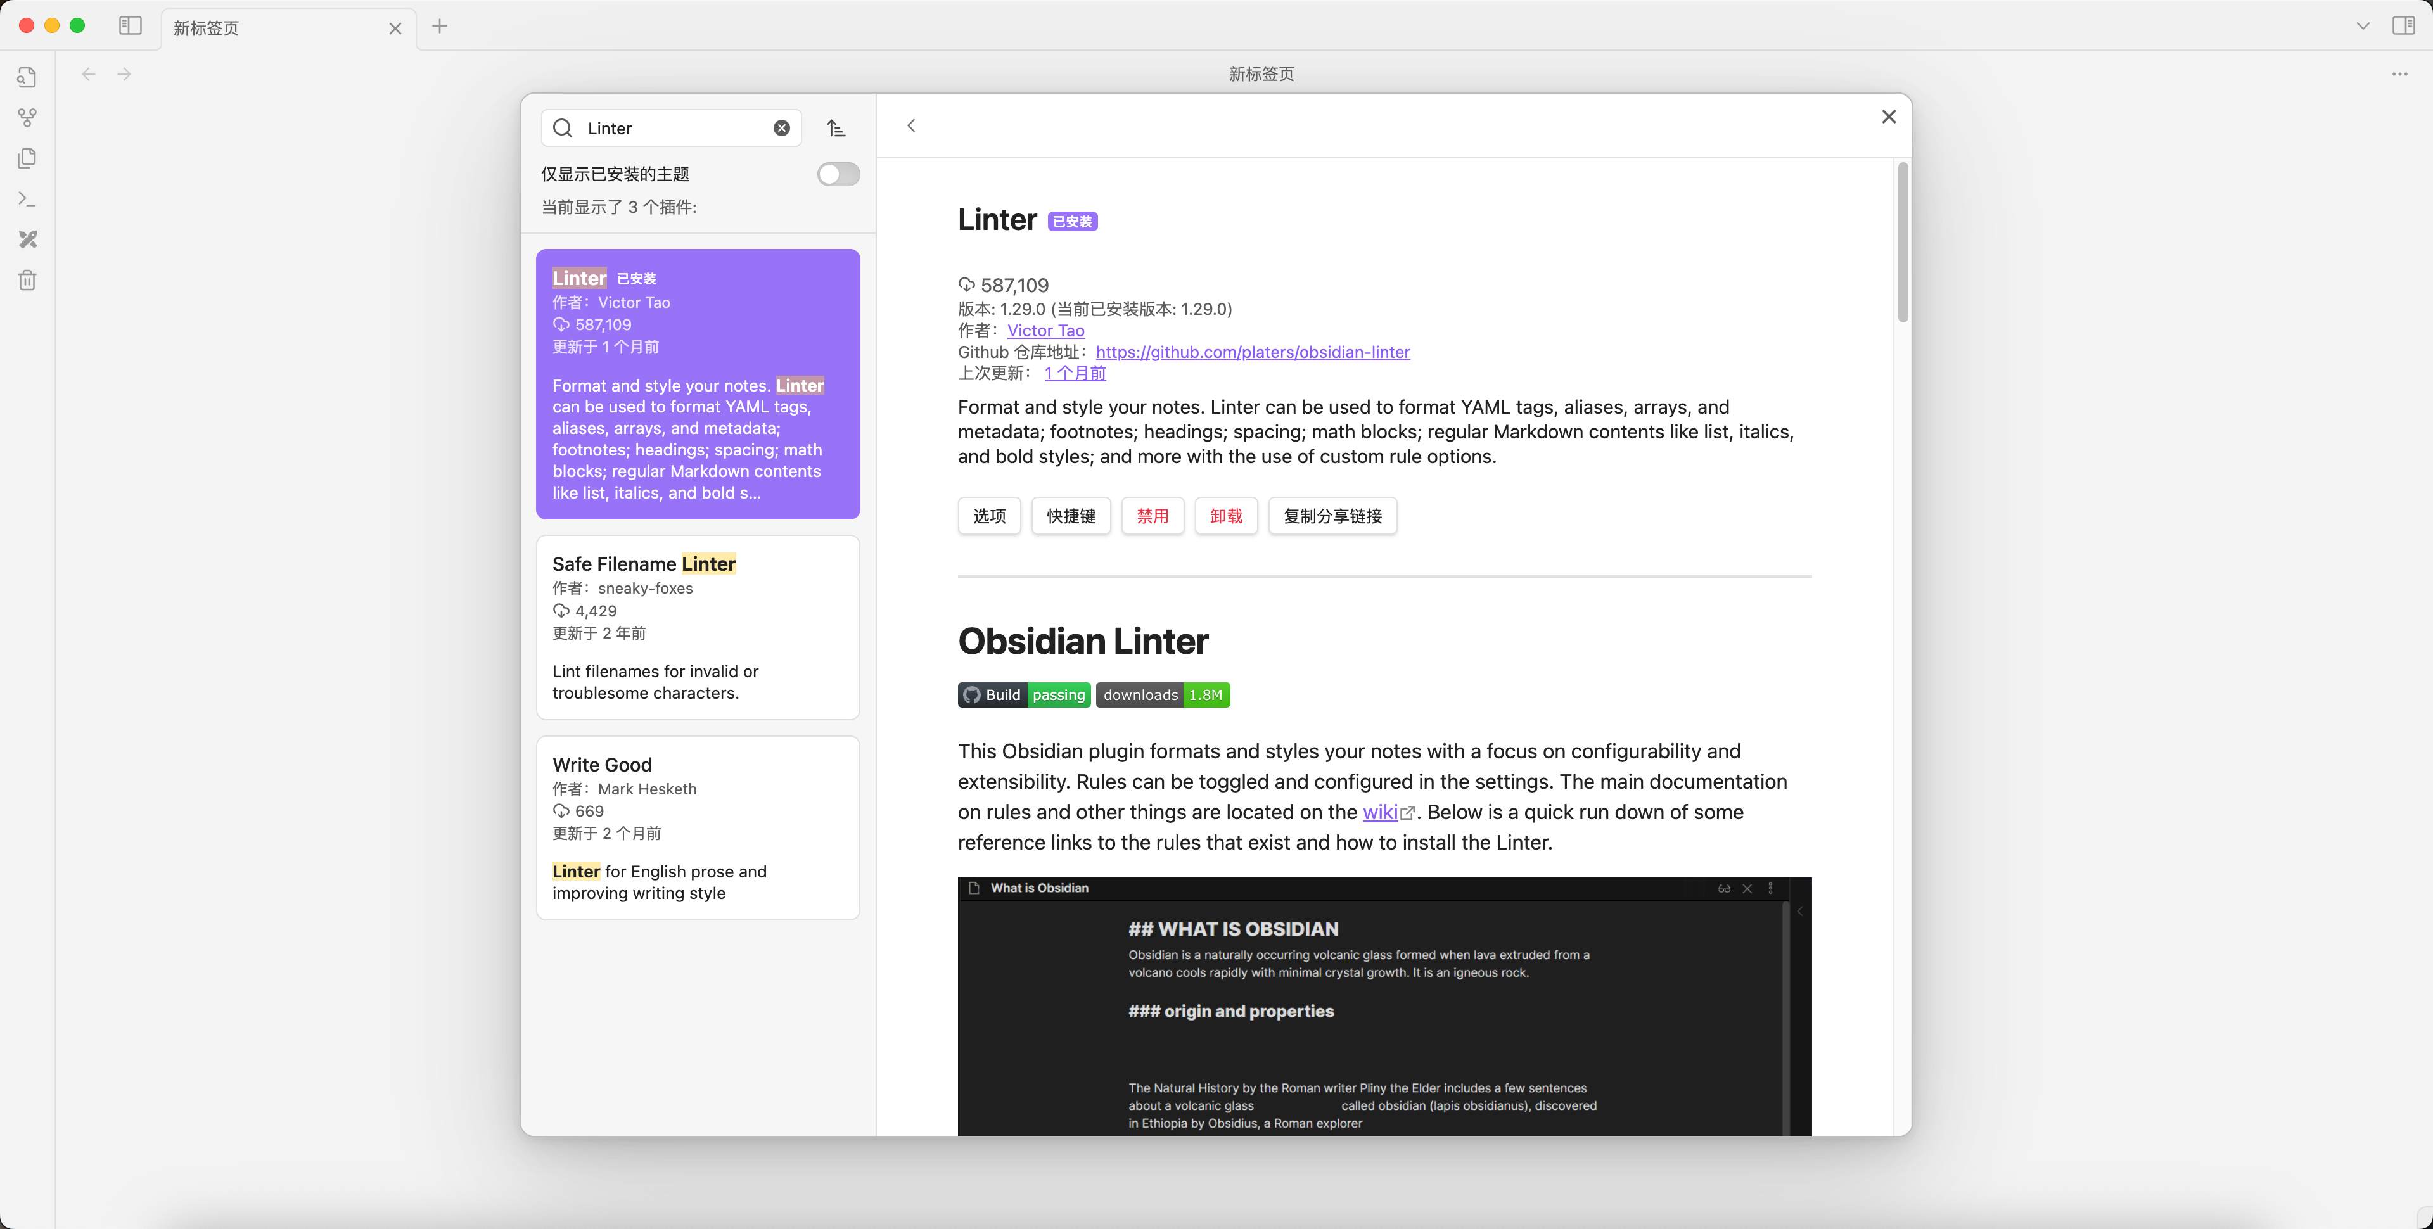Open quick switcher icon in left ribbon
The height and width of the screenshot is (1229, 2433).
coord(27,77)
